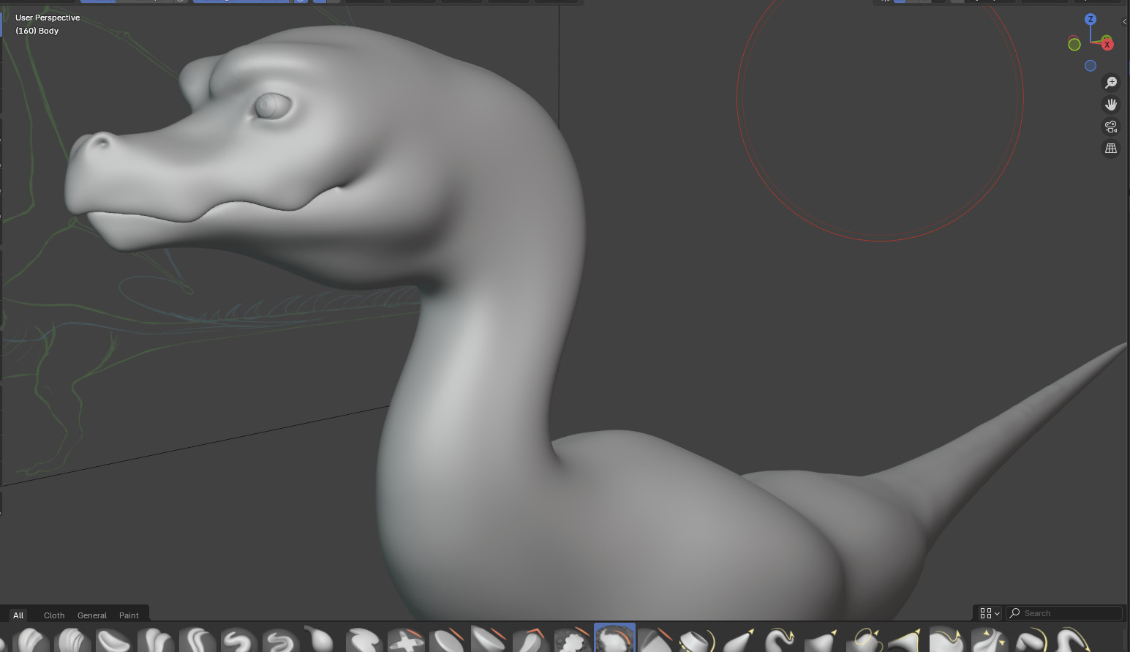1130x652 pixels.
Task: Toggle perspective/orthographic grid icon
Action: pyautogui.click(x=1111, y=149)
